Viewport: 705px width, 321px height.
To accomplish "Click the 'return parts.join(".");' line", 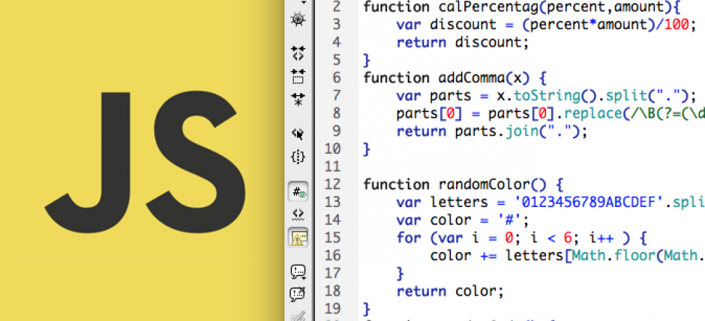I will (x=492, y=131).
